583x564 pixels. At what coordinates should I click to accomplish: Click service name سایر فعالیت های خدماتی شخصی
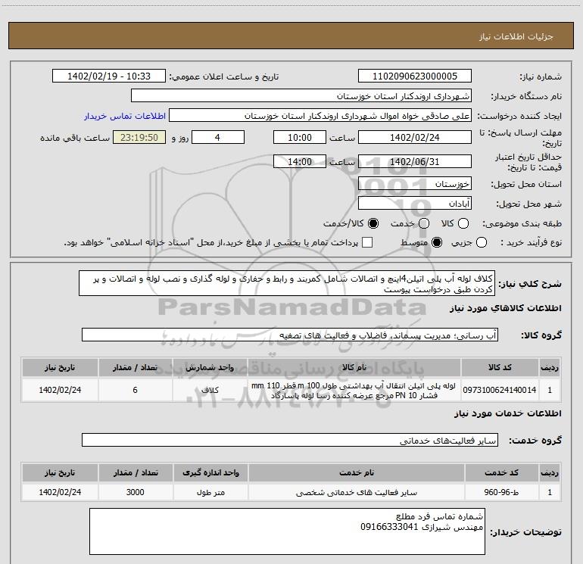[356, 492]
